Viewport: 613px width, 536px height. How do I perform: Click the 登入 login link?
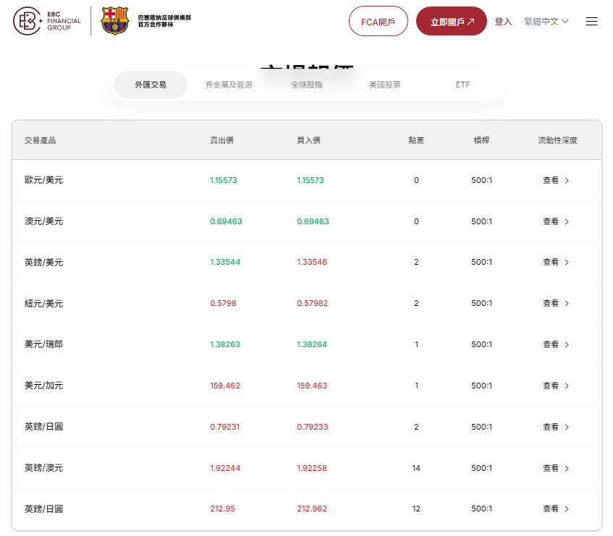(503, 22)
